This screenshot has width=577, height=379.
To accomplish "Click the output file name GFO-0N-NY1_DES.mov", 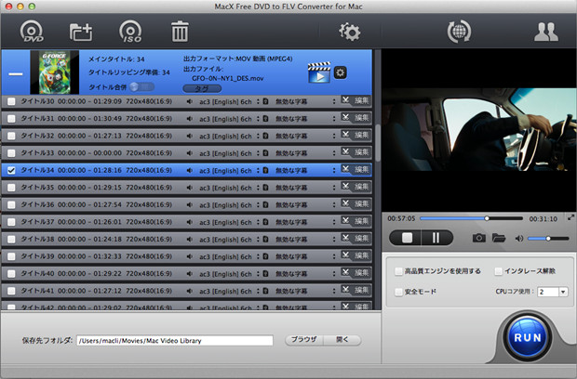I will coord(227,78).
